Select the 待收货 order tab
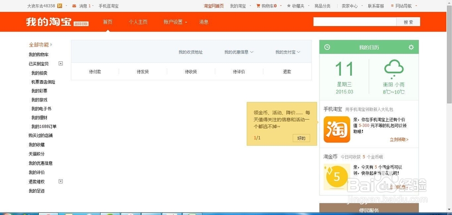452x215 pixels. click(x=191, y=72)
